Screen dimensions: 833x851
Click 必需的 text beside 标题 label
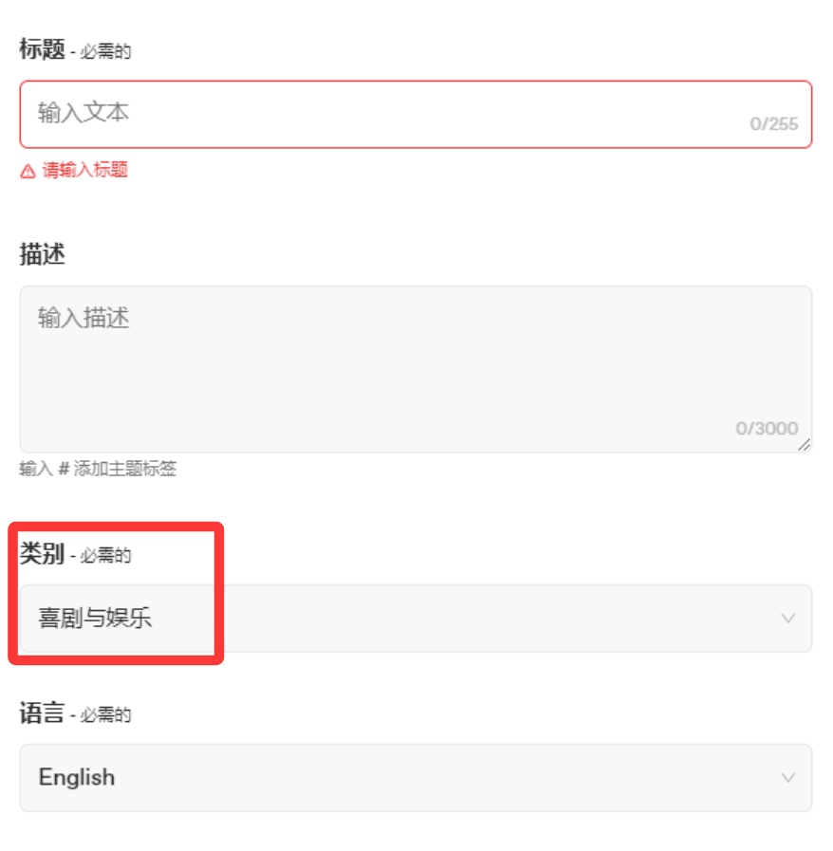click(x=105, y=51)
